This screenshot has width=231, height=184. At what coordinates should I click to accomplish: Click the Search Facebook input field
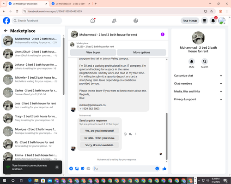[37, 21]
